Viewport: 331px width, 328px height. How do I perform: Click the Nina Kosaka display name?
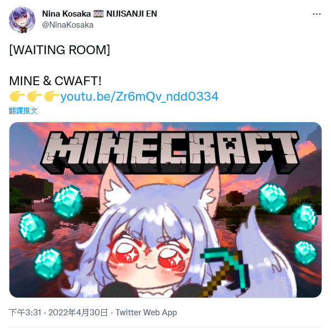[66, 14]
